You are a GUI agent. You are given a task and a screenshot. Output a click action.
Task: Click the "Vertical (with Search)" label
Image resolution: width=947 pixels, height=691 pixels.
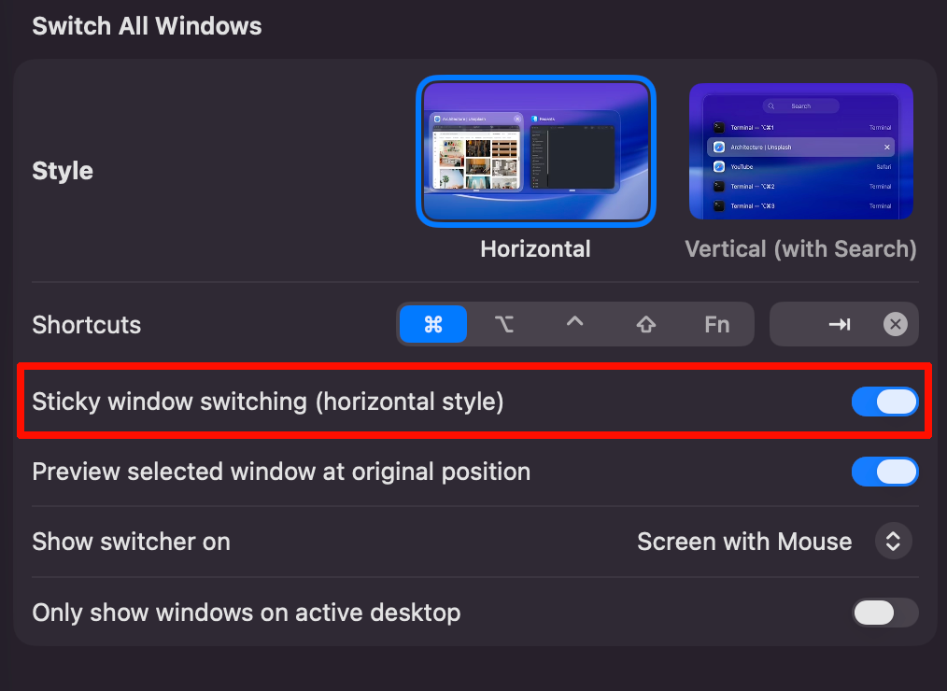801,249
